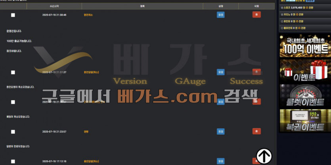Click the text 참조바랍니다.
Screen dimensions: 331x165
pyautogui.click(x=14, y=51)
